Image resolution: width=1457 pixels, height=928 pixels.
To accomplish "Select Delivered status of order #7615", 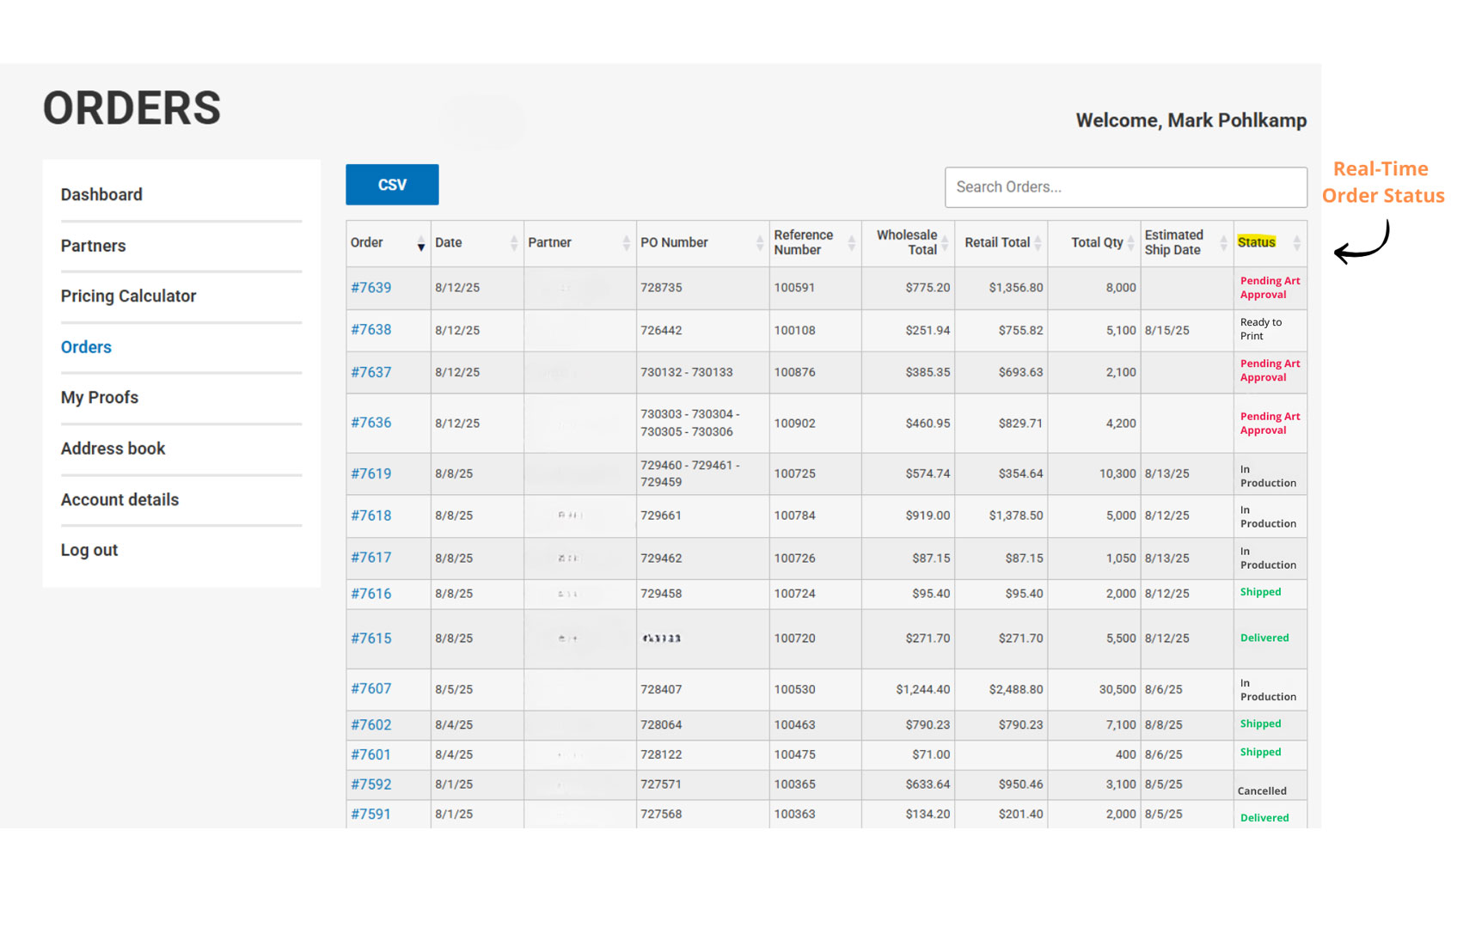I will point(1264,638).
